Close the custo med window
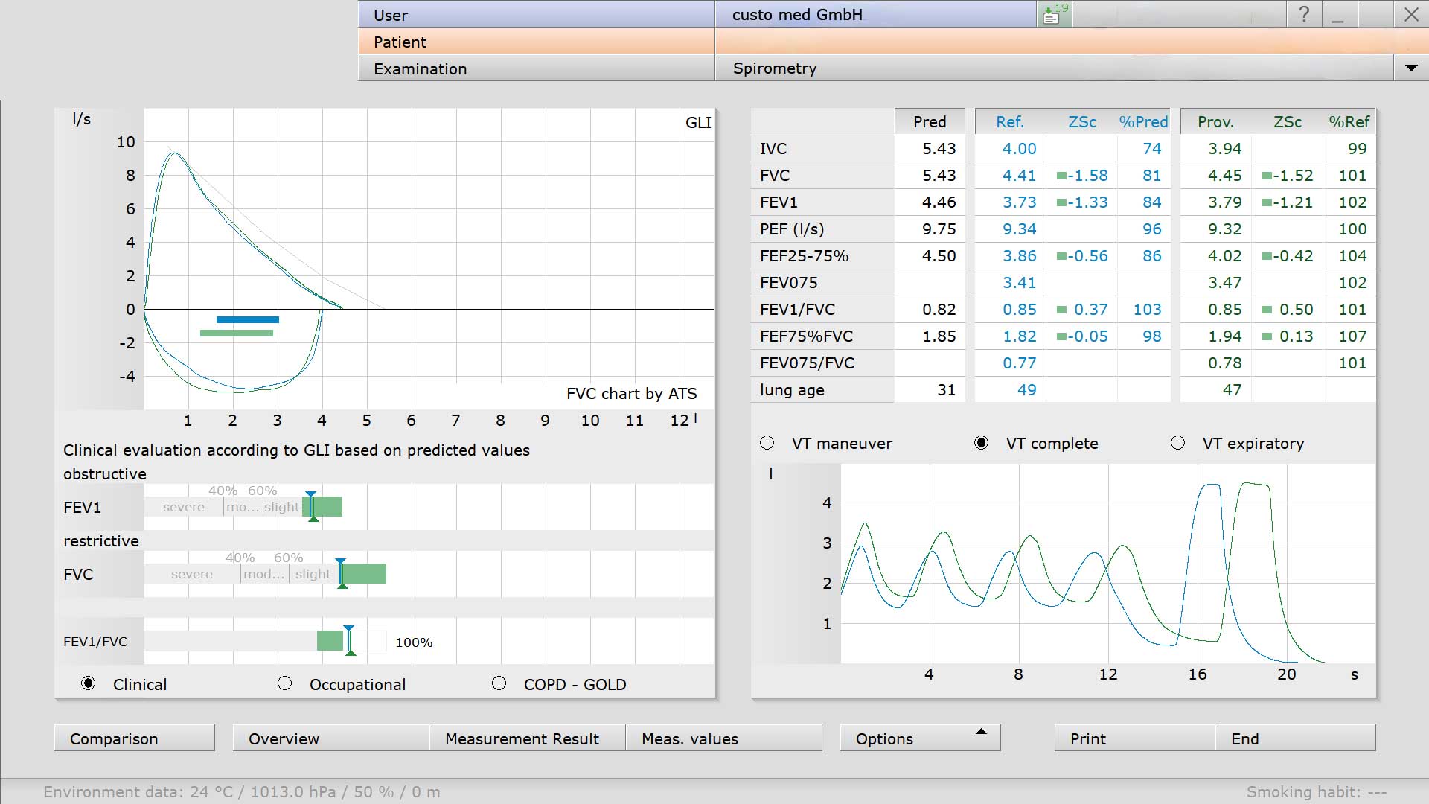 (1411, 14)
